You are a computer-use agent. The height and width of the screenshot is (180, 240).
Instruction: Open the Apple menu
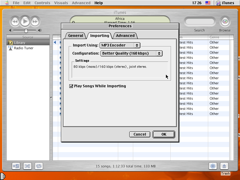tap(7, 3)
